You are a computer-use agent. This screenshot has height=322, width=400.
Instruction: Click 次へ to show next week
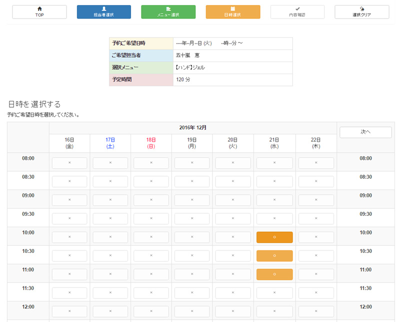tap(365, 132)
